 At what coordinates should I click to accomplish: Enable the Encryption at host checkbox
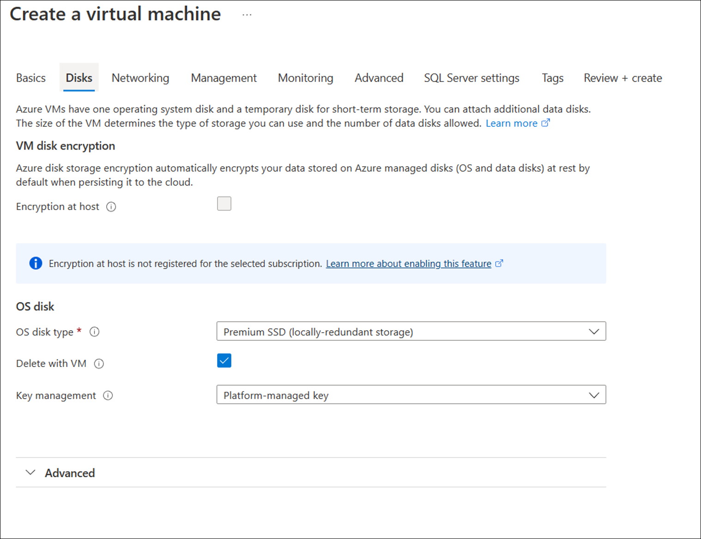224,204
